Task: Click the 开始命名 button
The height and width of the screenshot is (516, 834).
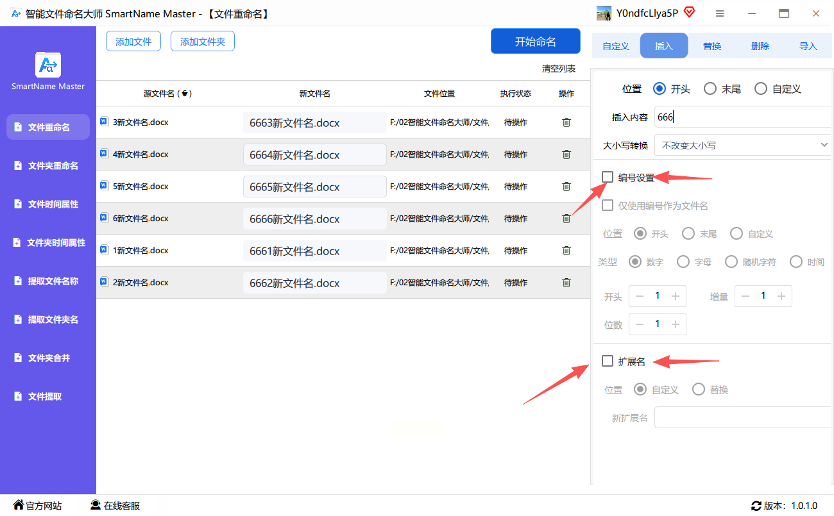Action: point(535,42)
